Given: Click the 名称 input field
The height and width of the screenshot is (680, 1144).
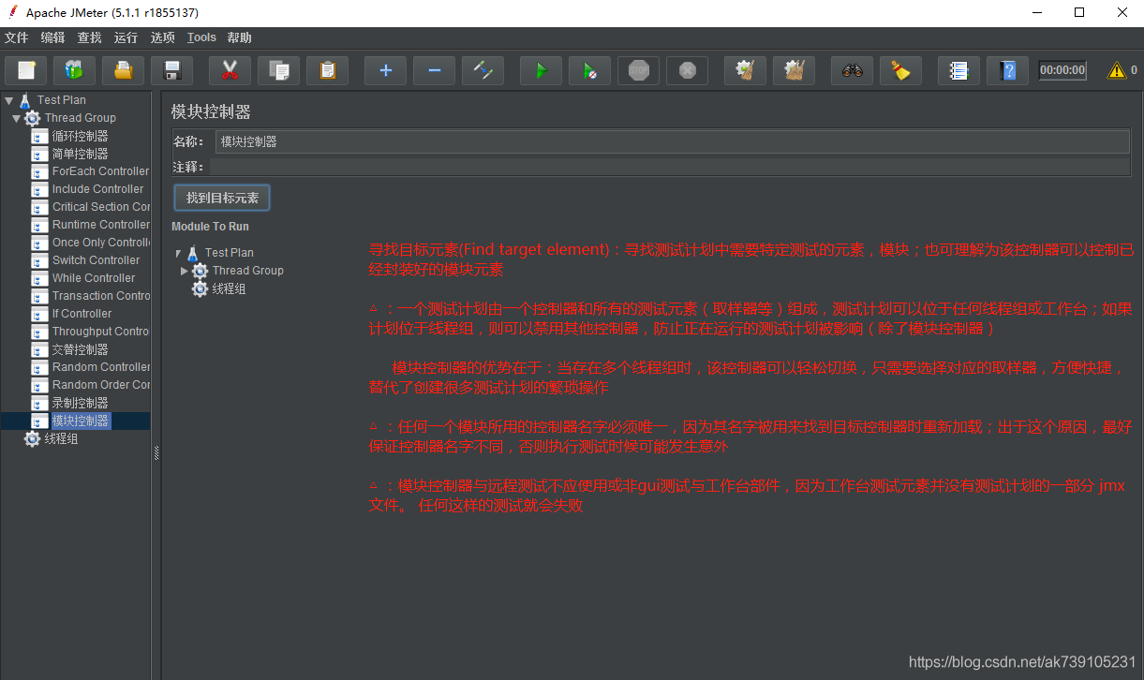Looking at the screenshot, I should click(x=673, y=141).
